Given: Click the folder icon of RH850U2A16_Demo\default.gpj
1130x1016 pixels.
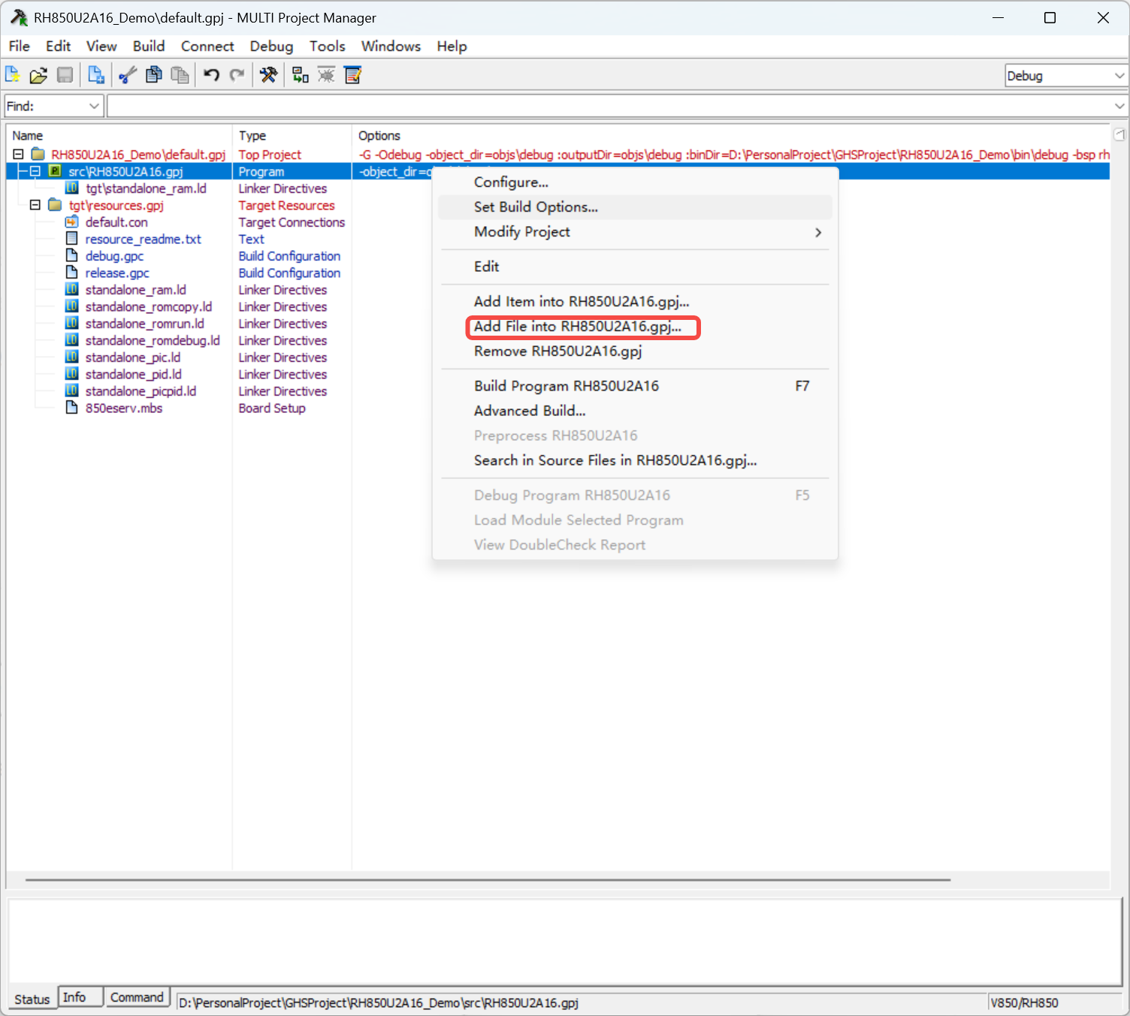Looking at the screenshot, I should pos(38,155).
